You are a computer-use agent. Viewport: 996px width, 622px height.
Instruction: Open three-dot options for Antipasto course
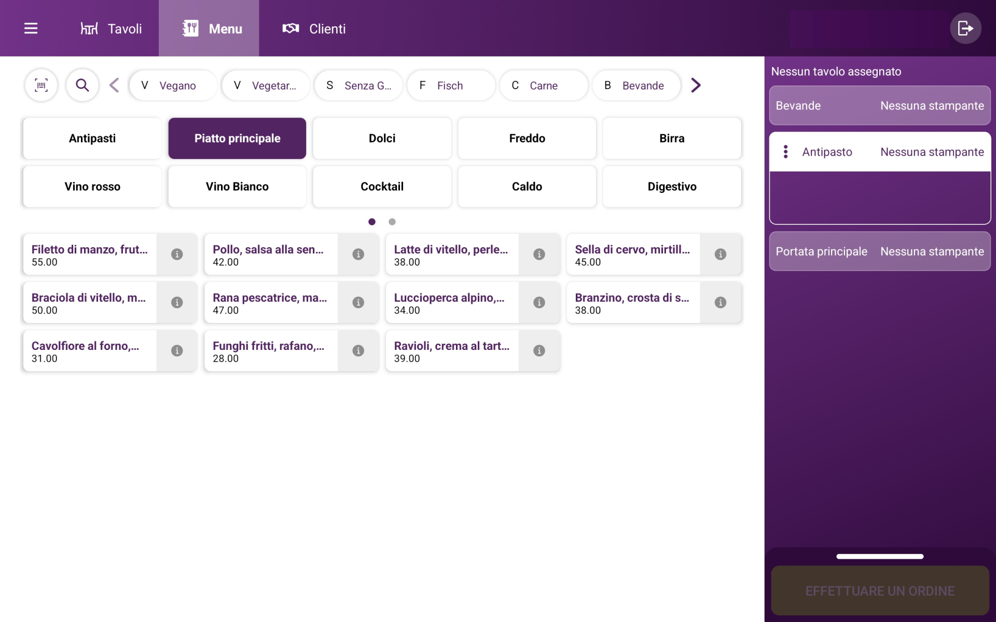pyautogui.click(x=785, y=152)
